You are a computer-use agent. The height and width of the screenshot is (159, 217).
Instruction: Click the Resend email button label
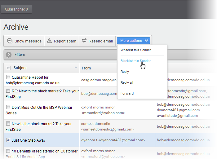[101, 41]
